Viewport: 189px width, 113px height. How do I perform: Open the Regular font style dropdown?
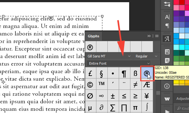(x=146, y=56)
